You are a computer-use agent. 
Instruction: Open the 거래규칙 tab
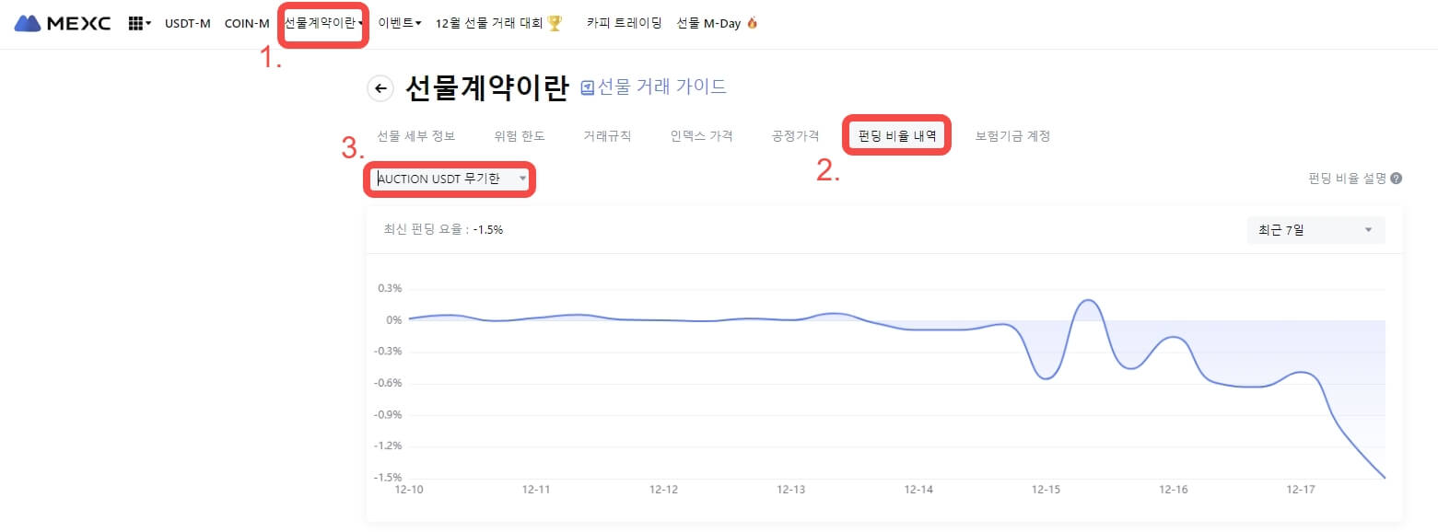pyautogui.click(x=607, y=136)
